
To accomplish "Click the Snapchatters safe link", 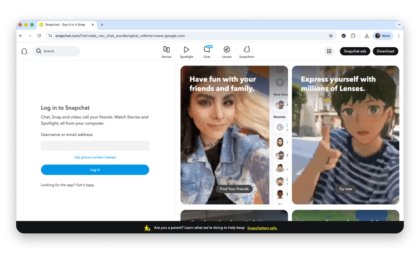I will pos(262,228).
